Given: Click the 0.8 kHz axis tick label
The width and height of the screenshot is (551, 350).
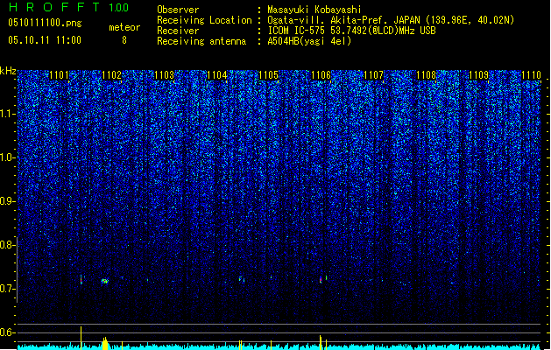Looking at the screenshot, I should pyautogui.click(x=7, y=245).
